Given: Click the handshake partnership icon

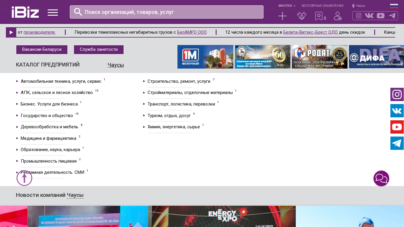Looking at the screenshot, I should [302, 16].
